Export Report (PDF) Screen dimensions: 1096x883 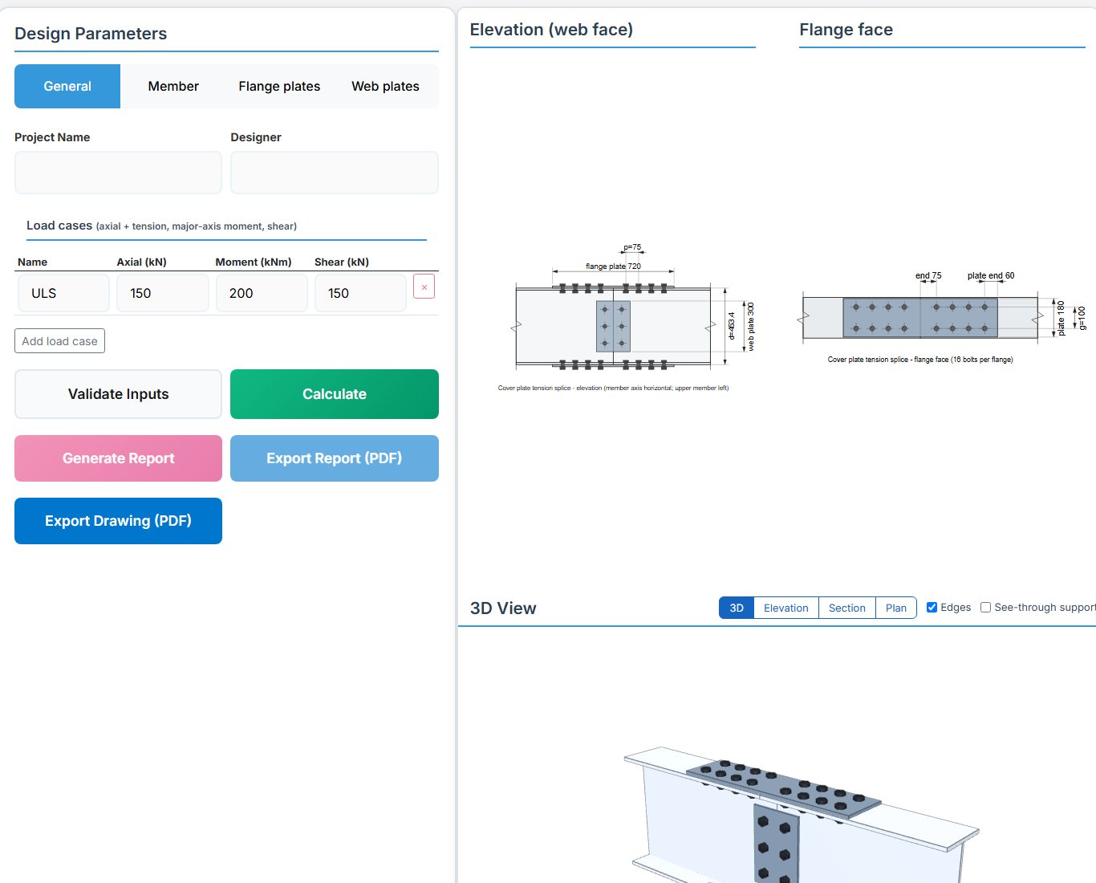[x=335, y=458]
